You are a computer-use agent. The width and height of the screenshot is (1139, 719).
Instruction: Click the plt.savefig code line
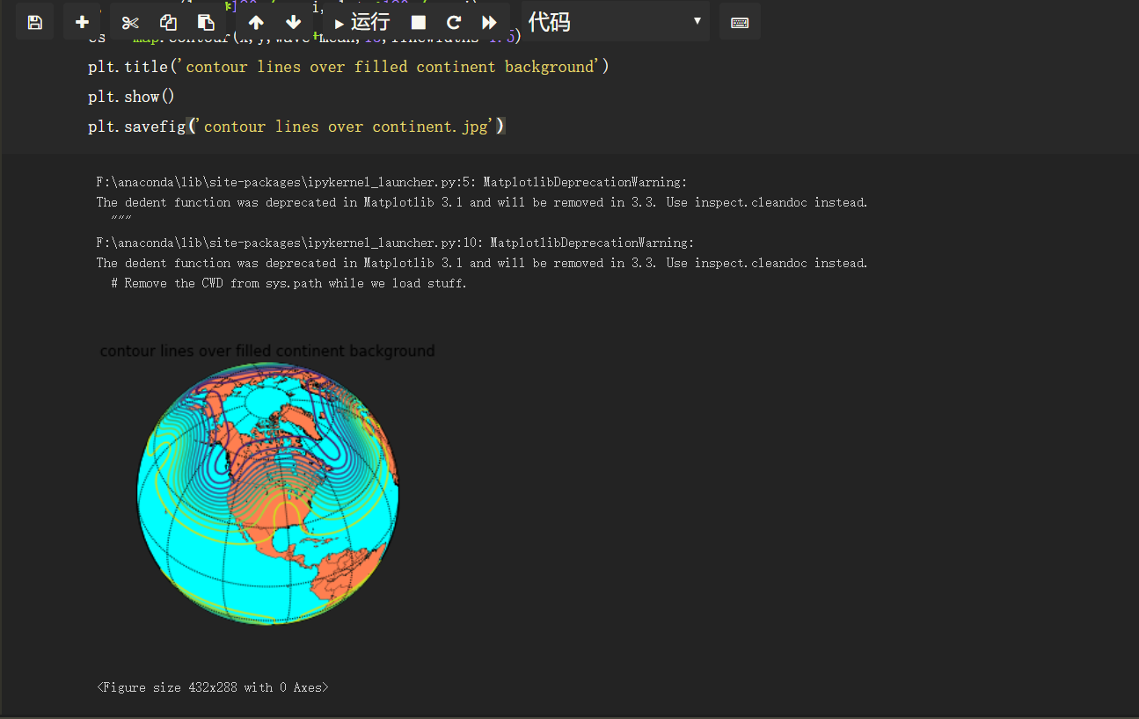click(x=296, y=126)
